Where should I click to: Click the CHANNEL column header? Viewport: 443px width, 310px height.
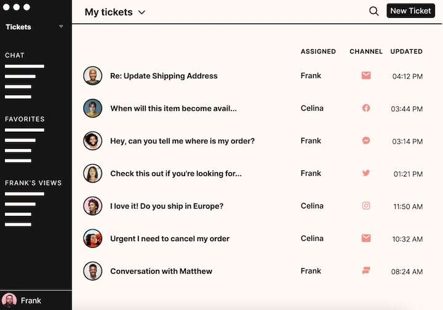[x=366, y=52]
